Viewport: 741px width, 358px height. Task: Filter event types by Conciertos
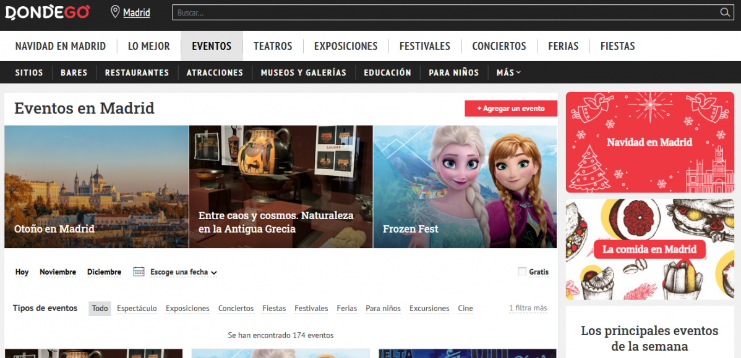tap(236, 309)
